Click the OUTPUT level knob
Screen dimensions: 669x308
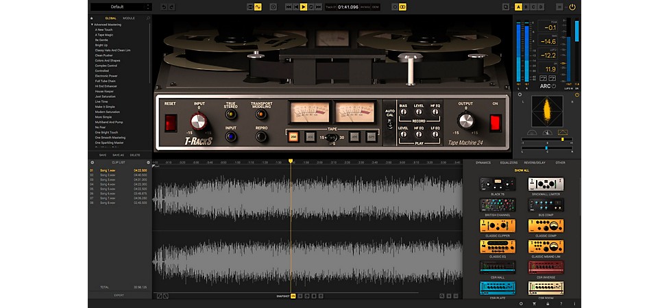point(465,121)
